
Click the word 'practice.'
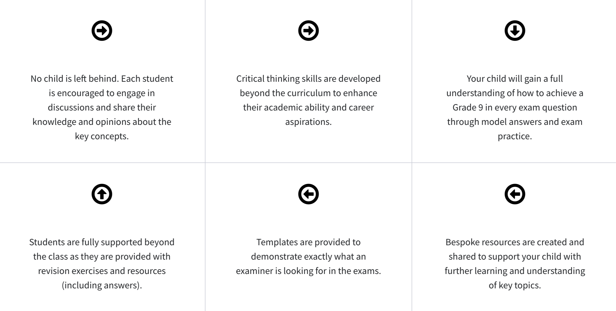[515, 136]
